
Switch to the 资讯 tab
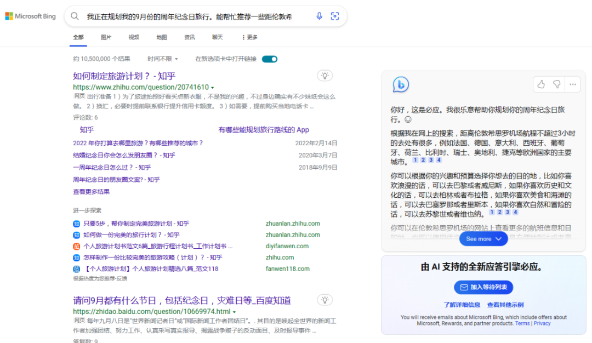click(190, 37)
